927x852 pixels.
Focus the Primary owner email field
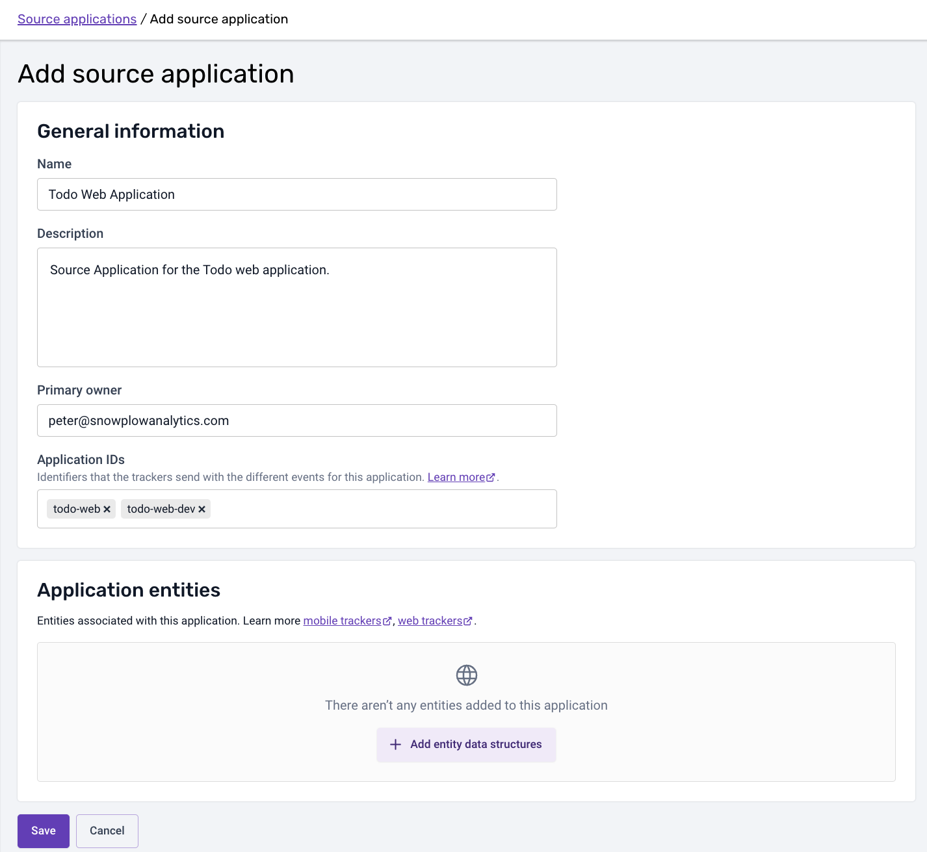coord(297,420)
